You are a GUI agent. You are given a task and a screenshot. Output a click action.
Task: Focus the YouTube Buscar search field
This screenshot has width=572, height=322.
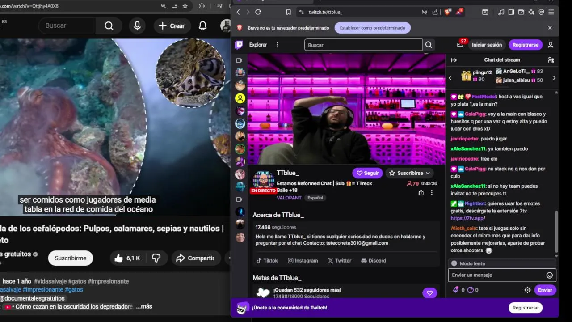click(x=67, y=26)
